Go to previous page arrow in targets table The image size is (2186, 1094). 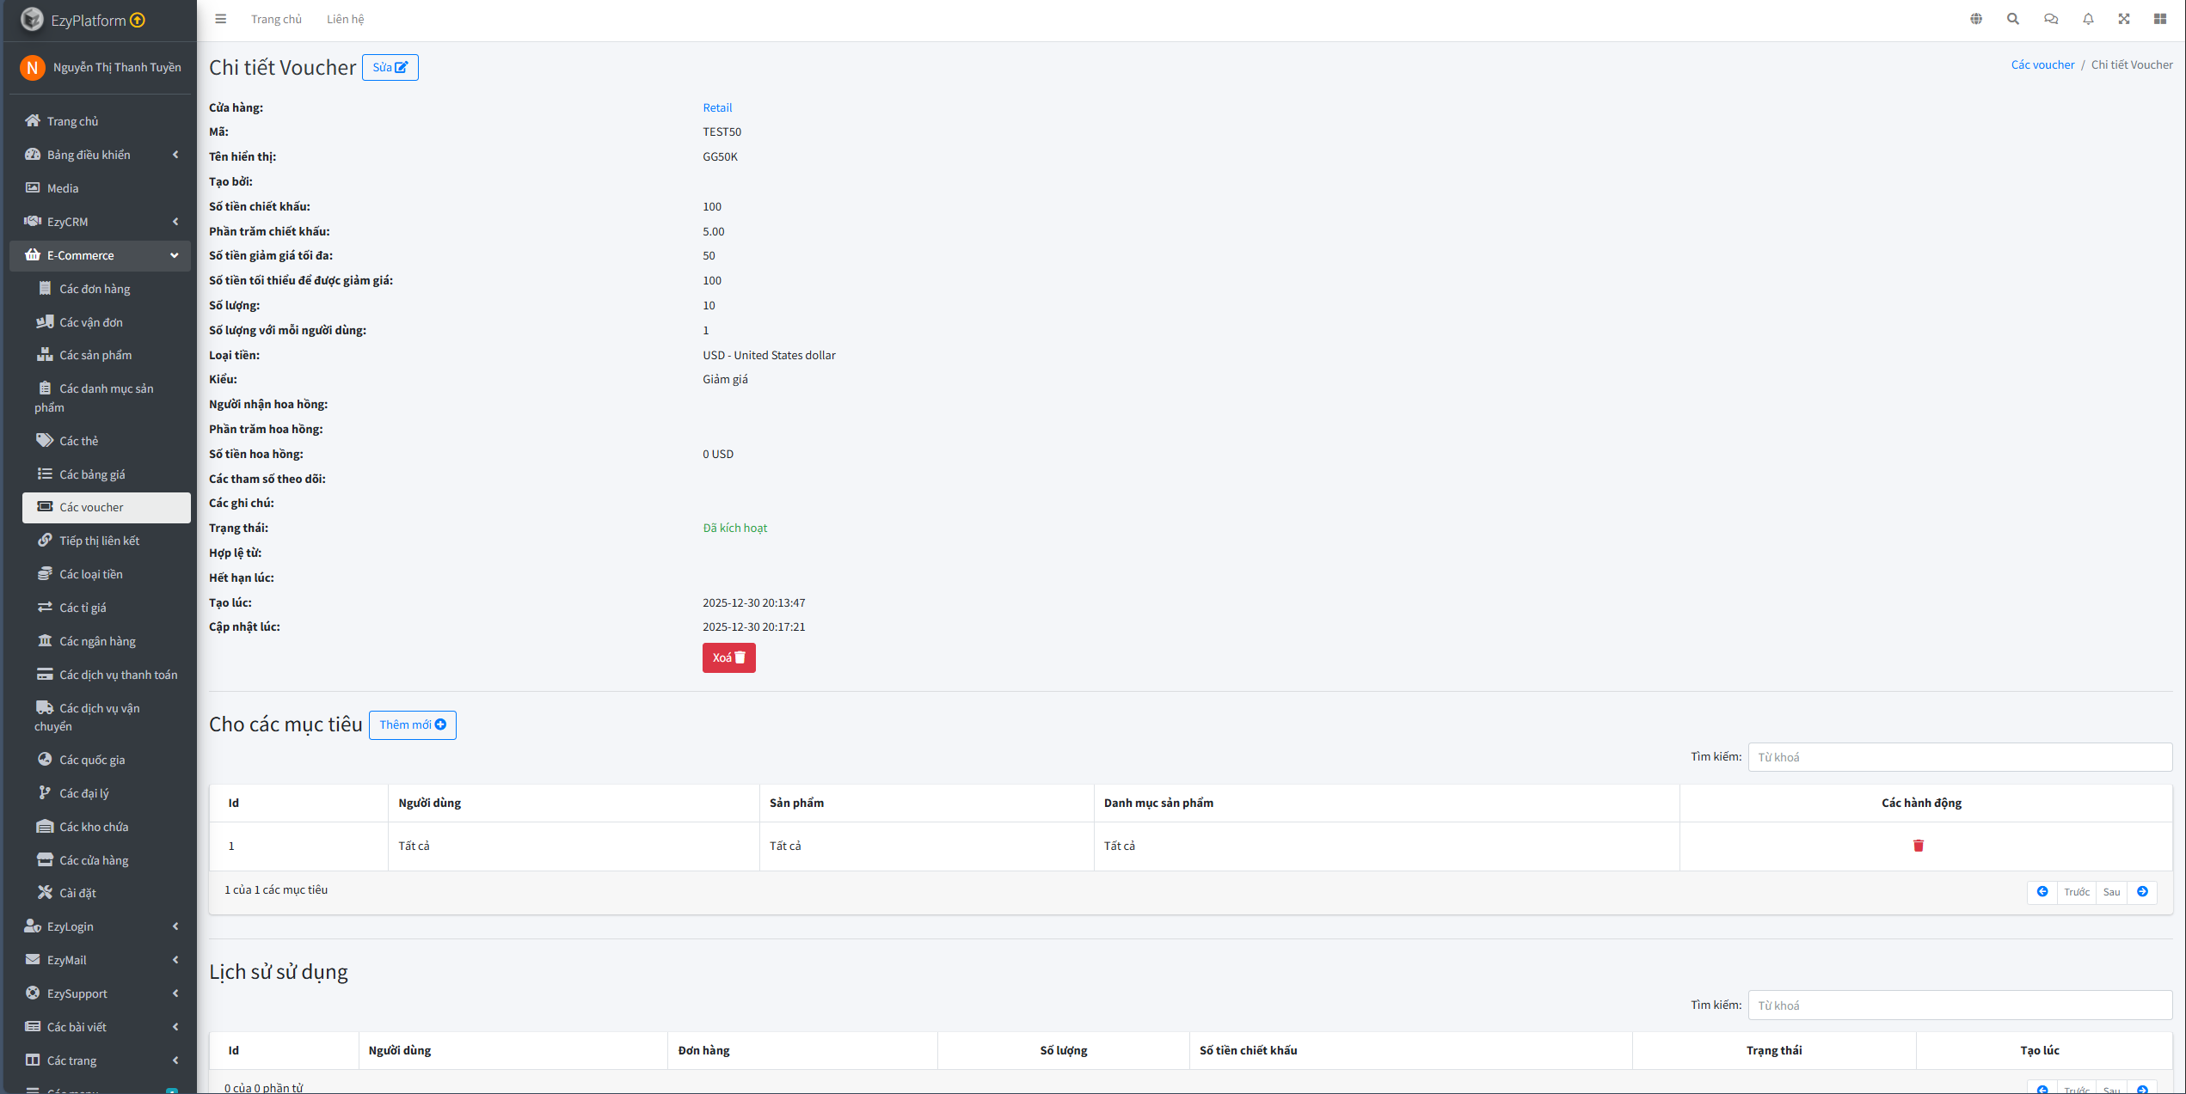tap(2042, 892)
